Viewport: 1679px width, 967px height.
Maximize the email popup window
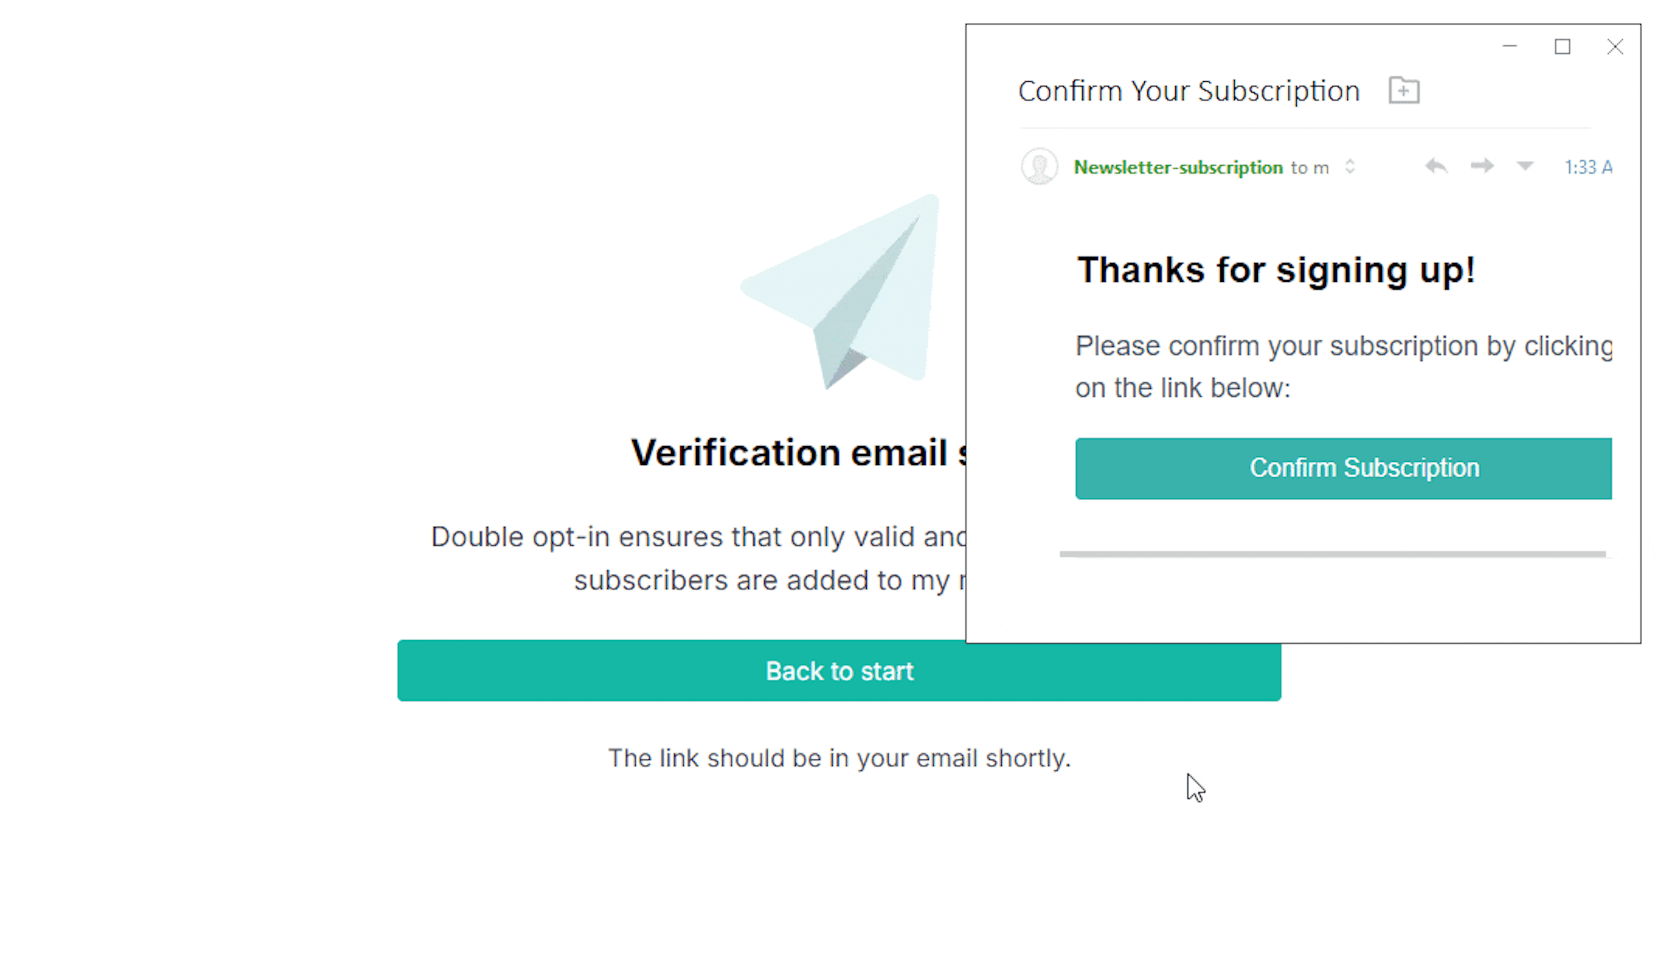[x=1562, y=46]
